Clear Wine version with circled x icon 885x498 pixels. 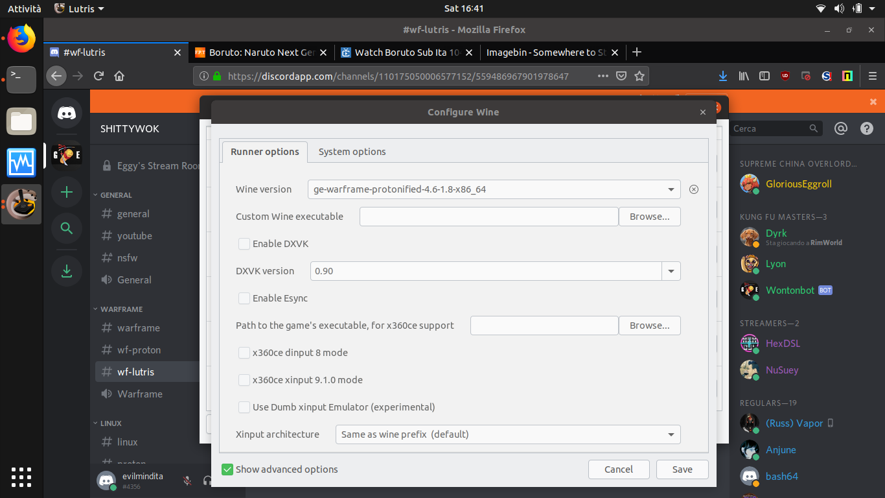click(x=694, y=189)
